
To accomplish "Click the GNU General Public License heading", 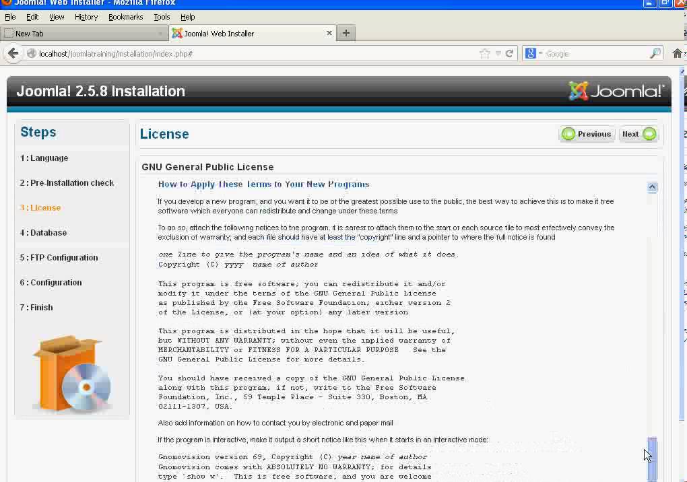I will 207,167.
